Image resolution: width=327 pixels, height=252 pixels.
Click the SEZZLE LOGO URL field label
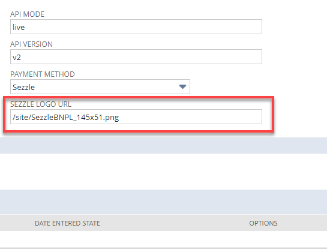[x=41, y=104]
